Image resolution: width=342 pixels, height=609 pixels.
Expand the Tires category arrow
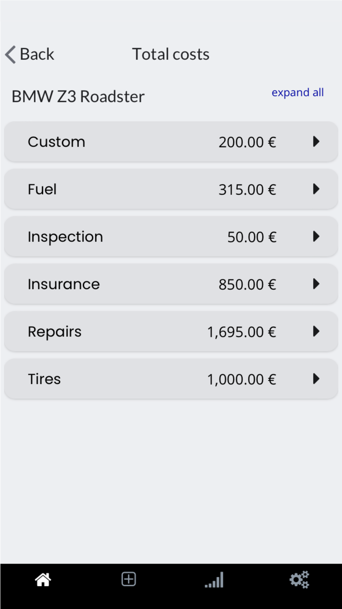coord(316,379)
